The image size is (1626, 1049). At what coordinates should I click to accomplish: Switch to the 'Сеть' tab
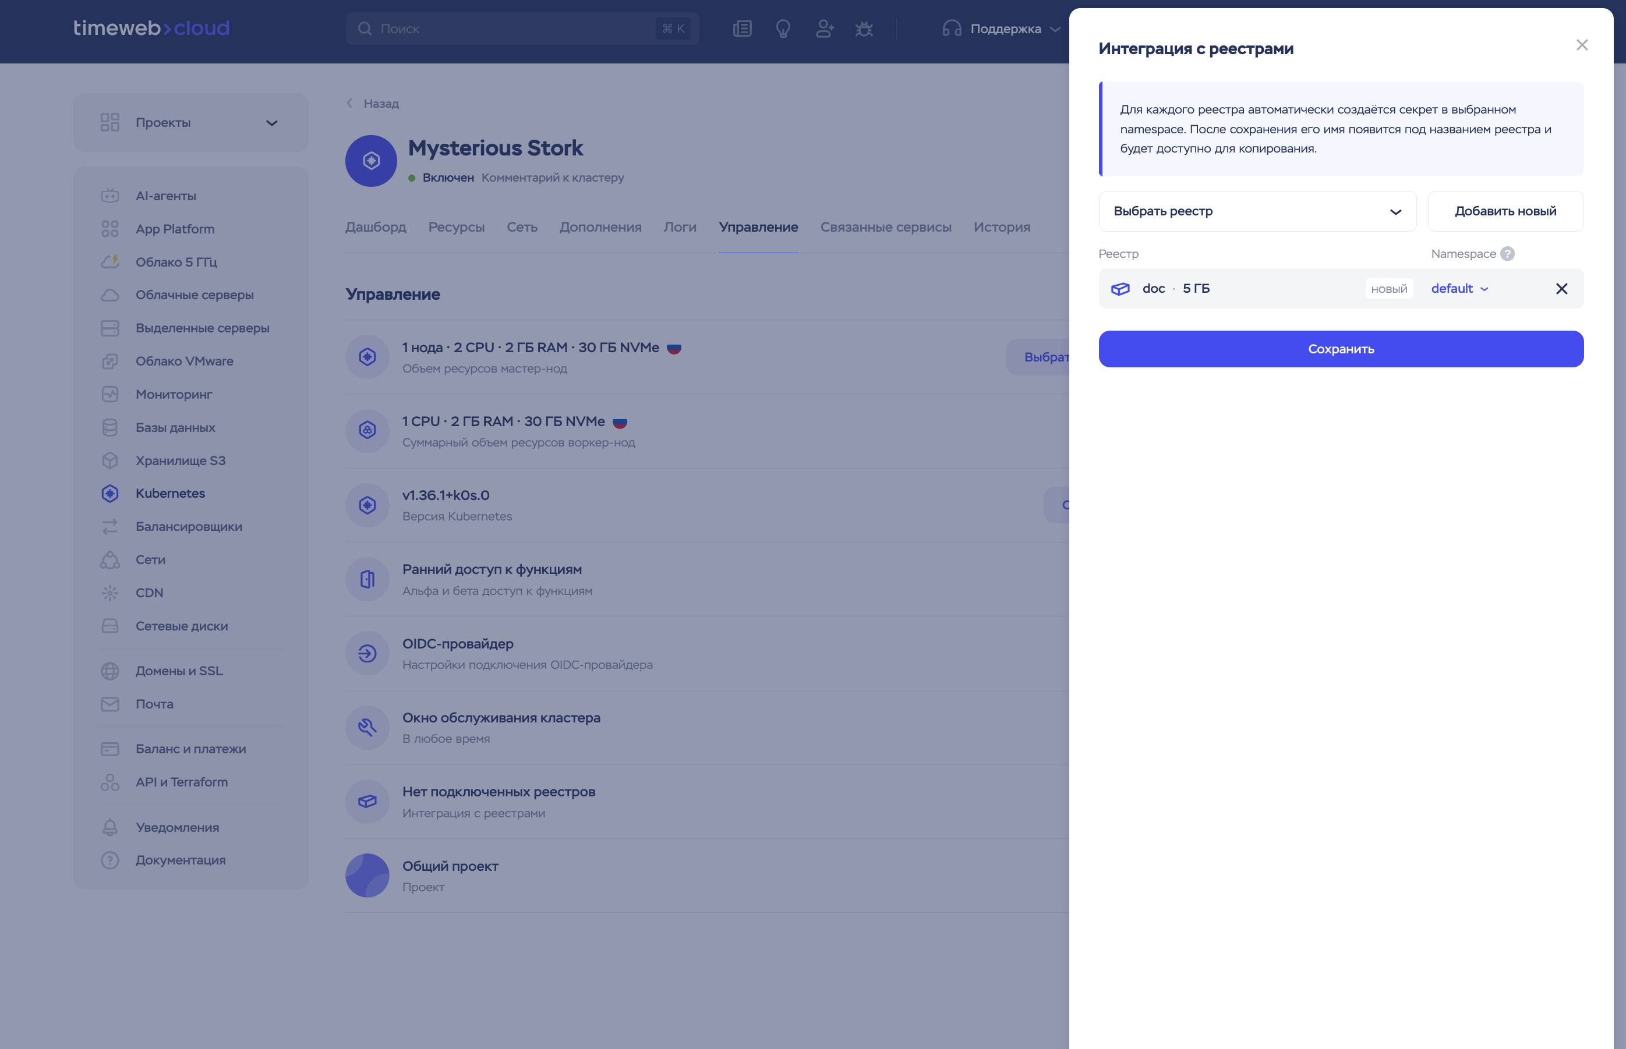522,228
